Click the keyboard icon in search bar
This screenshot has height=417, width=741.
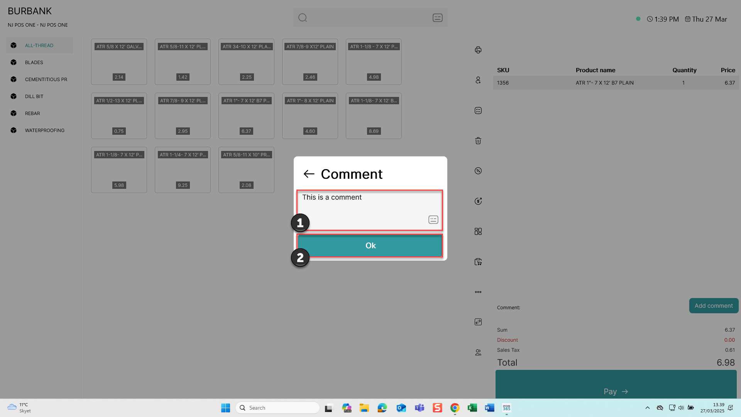pos(437,18)
